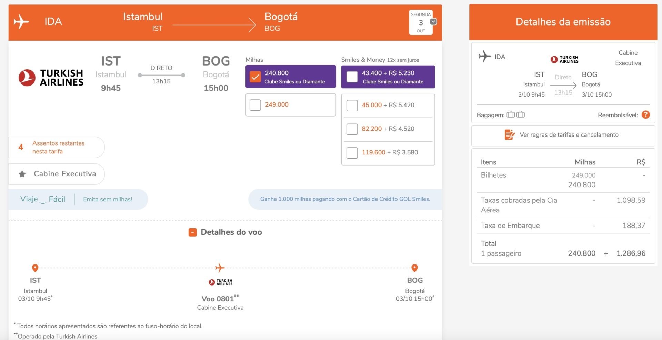This screenshot has height=340, width=662.
Task: Click the document pencil icon for tariff rules
Action: [x=509, y=134]
